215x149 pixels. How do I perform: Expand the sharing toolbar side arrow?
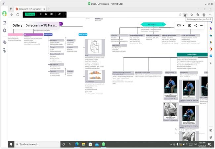pos(65,14)
